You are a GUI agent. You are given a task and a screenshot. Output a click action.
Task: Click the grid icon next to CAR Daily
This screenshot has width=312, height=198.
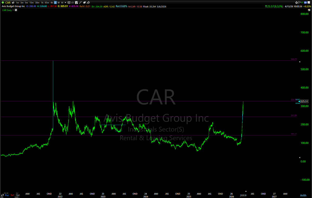pos(16,10)
